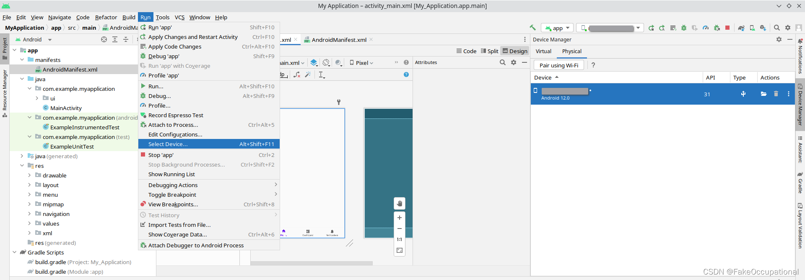
Task: Choose Debug 'app' from Run menu
Action: tap(209, 56)
